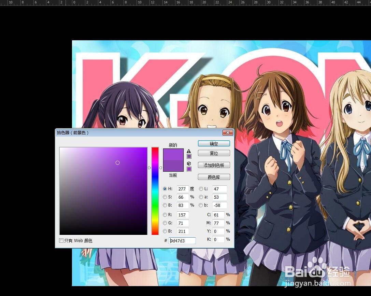Click the blue field showing 211
This screenshot has height=296, width=371.
click(x=183, y=231)
